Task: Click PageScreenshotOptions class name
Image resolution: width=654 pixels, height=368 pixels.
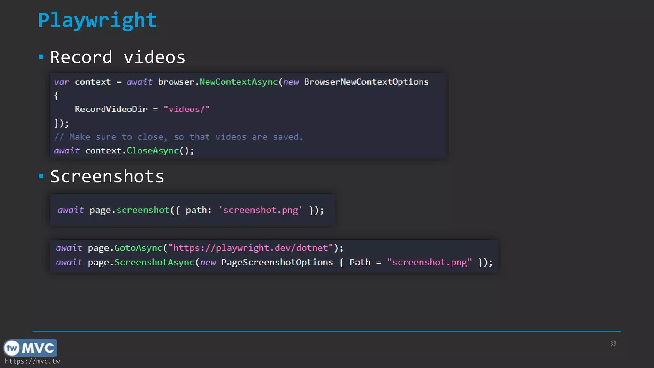Action: pos(277,262)
